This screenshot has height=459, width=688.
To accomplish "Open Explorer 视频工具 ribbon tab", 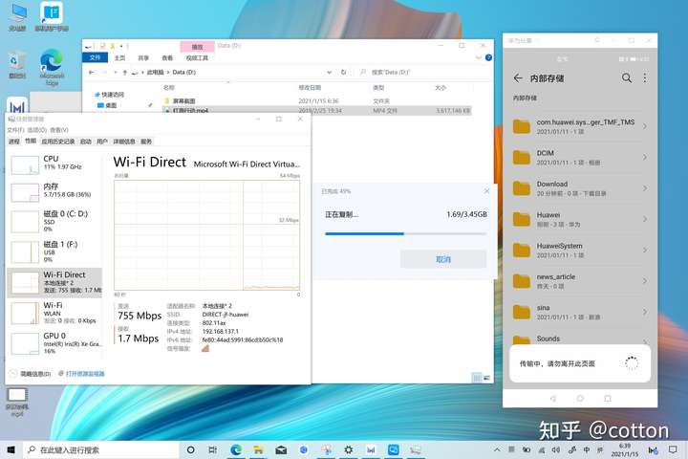I will [197, 58].
